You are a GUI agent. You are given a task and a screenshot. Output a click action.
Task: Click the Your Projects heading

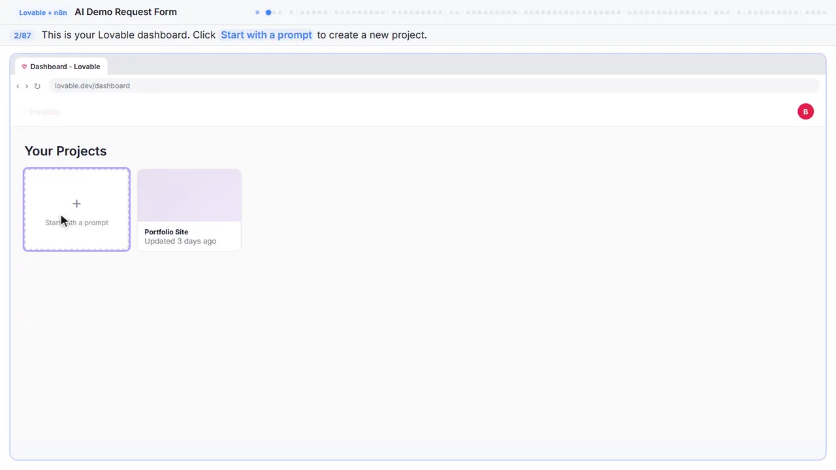[65, 151]
